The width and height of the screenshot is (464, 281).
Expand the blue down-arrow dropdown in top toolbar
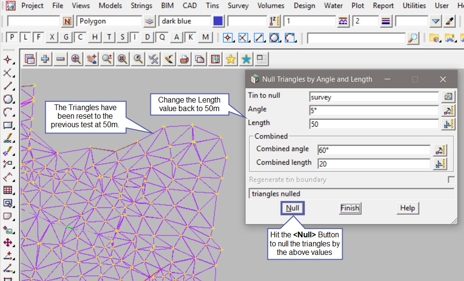pyautogui.click(x=435, y=21)
